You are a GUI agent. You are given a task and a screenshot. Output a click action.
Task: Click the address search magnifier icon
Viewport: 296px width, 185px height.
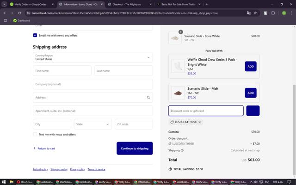(x=148, y=98)
